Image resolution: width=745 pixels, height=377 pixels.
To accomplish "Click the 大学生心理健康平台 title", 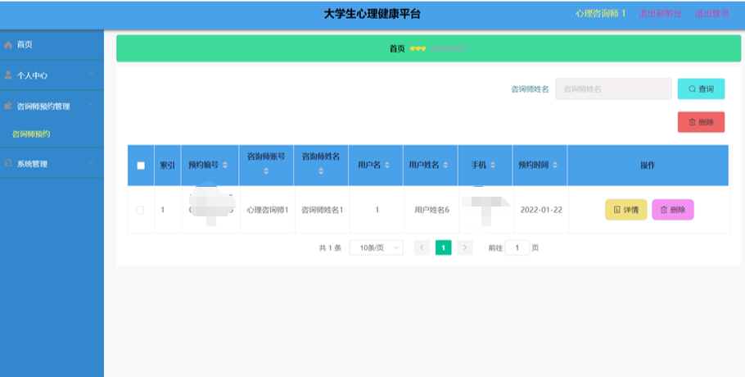I will coord(372,14).
